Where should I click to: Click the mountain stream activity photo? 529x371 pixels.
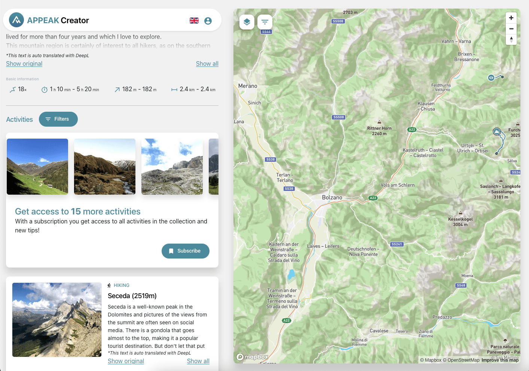[104, 167]
